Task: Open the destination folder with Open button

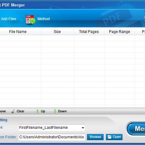Action: pos(114,137)
